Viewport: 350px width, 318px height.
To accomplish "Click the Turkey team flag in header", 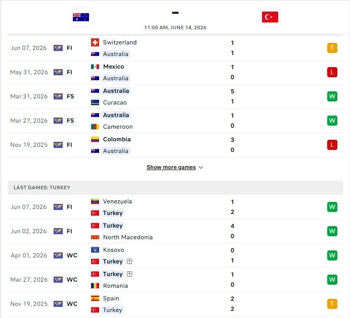I will pos(270,17).
